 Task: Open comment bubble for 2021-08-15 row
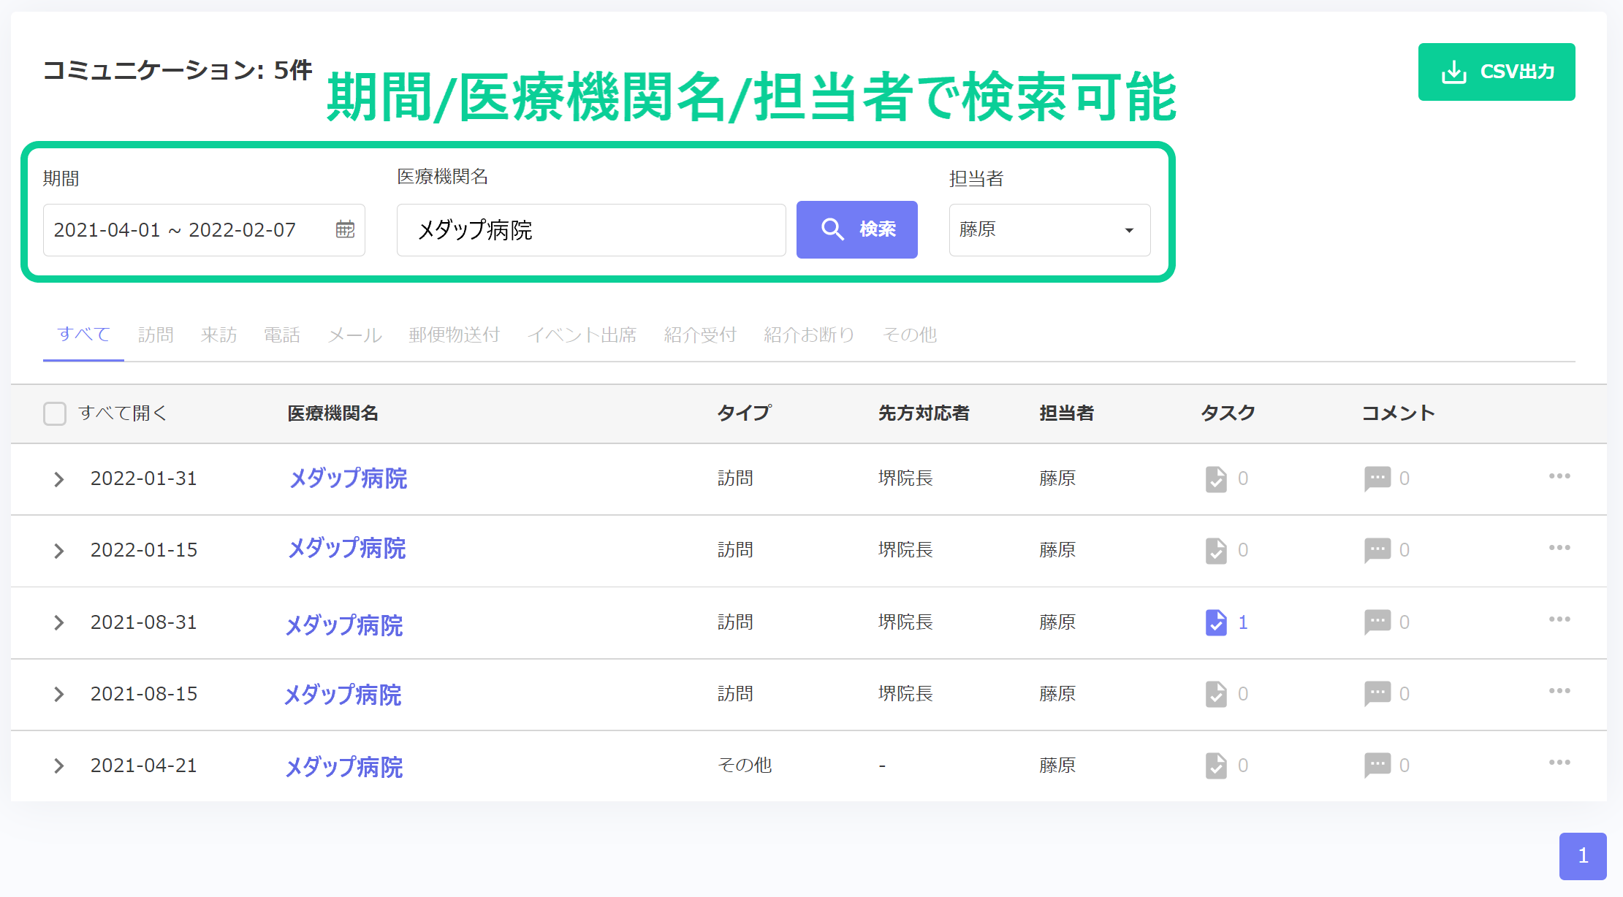(x=1377, y=694)
